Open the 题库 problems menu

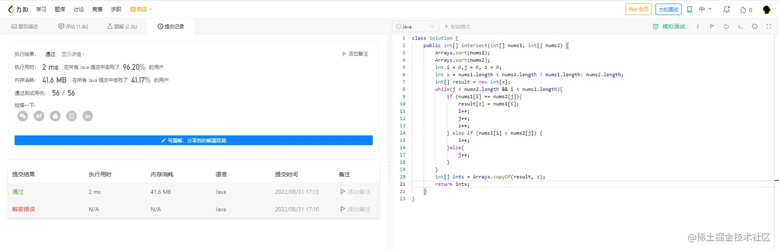(x=60, y=9)
